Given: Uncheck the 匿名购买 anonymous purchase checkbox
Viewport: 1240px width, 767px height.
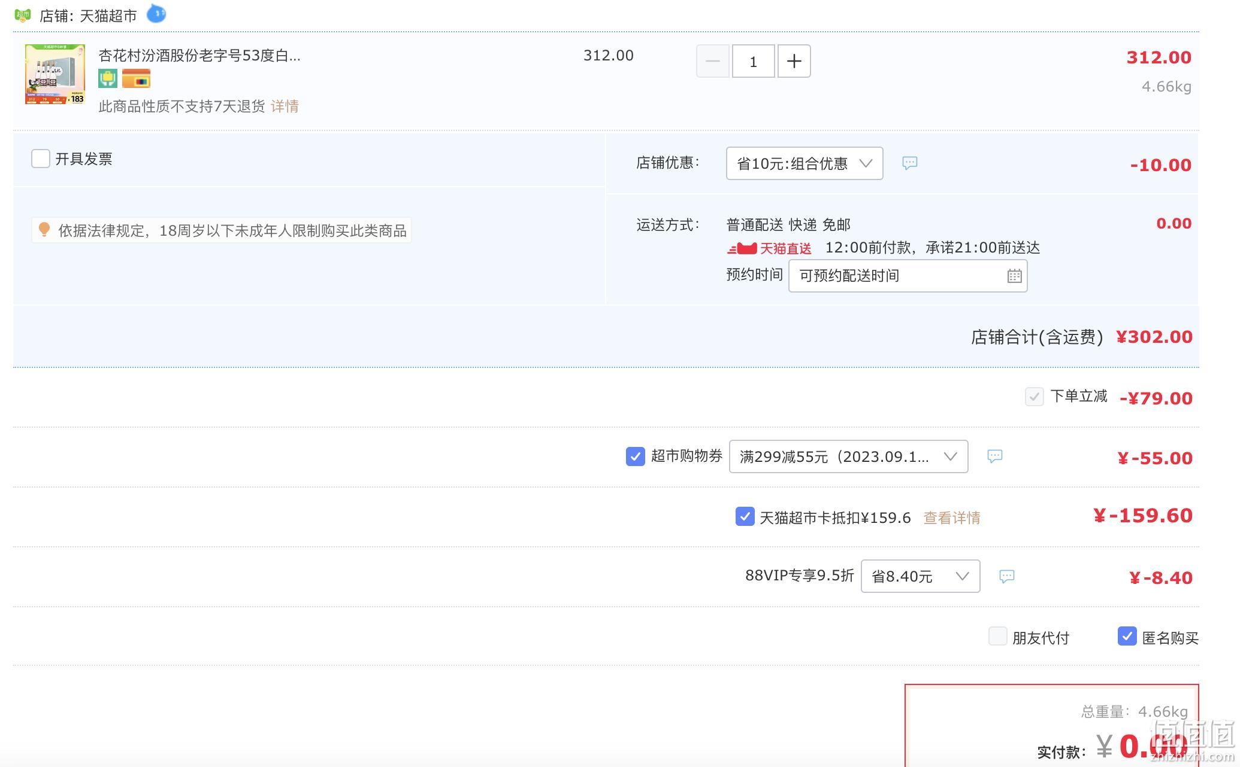Looking at the screenshot, I should tap(1127, 636).
